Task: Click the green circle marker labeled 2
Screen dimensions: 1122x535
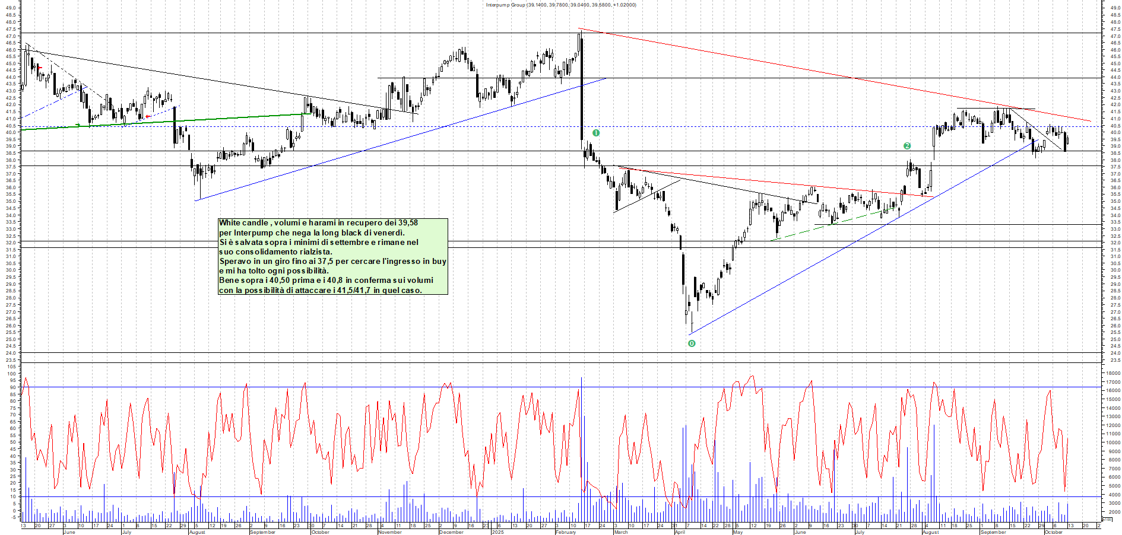Action: point(907,146)
